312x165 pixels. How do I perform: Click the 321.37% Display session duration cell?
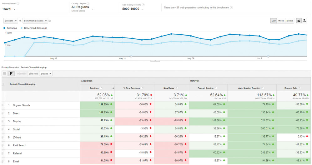point(252,121)
